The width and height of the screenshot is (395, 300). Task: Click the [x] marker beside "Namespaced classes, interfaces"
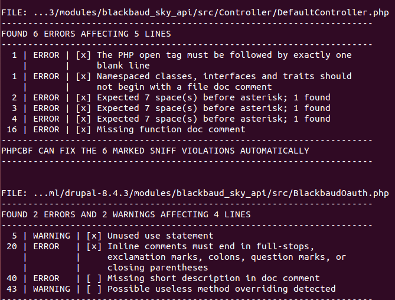coord(83,76)
